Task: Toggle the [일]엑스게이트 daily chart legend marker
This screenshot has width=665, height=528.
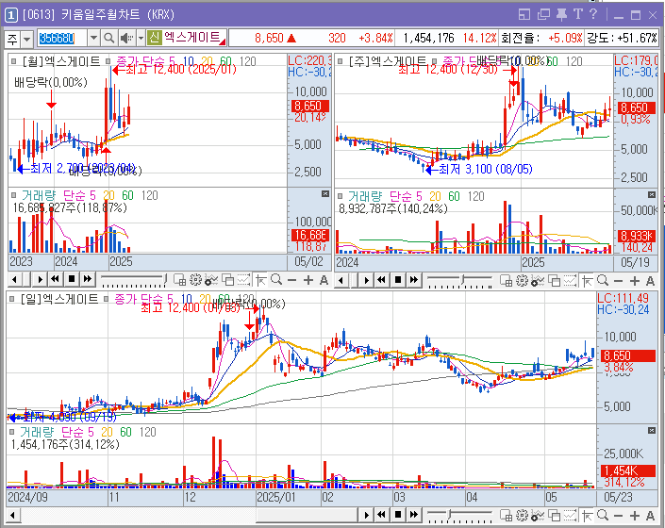Action: click(11, 299)
